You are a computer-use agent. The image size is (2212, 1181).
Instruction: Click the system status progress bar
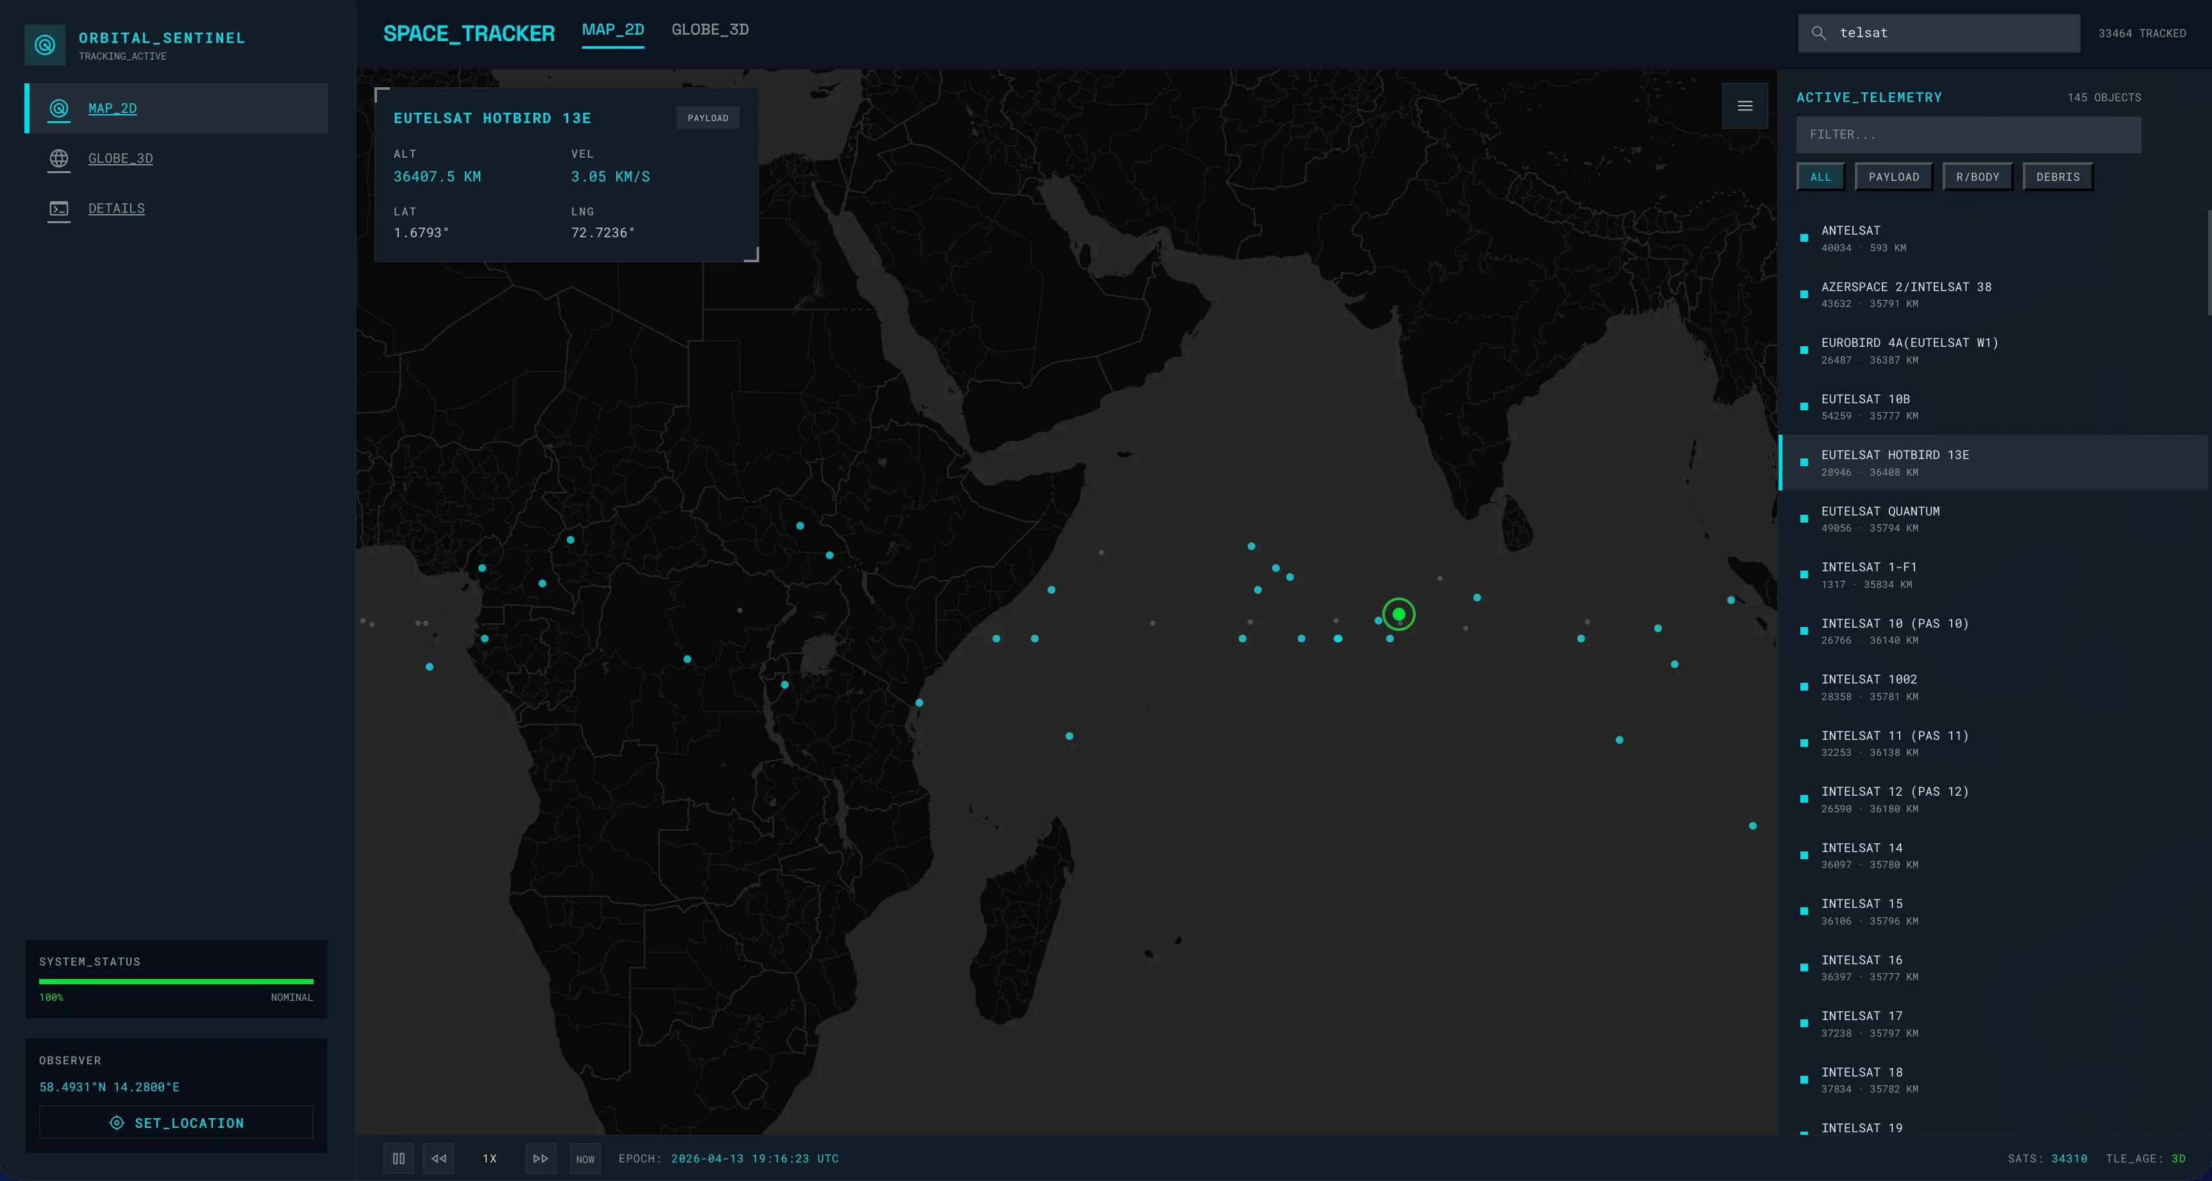[x=176, y=981]
